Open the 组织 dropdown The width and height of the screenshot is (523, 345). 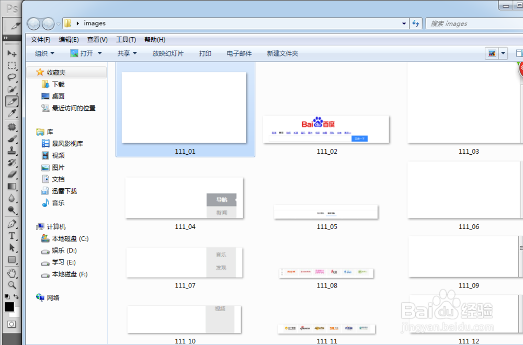tap(44, 53)
